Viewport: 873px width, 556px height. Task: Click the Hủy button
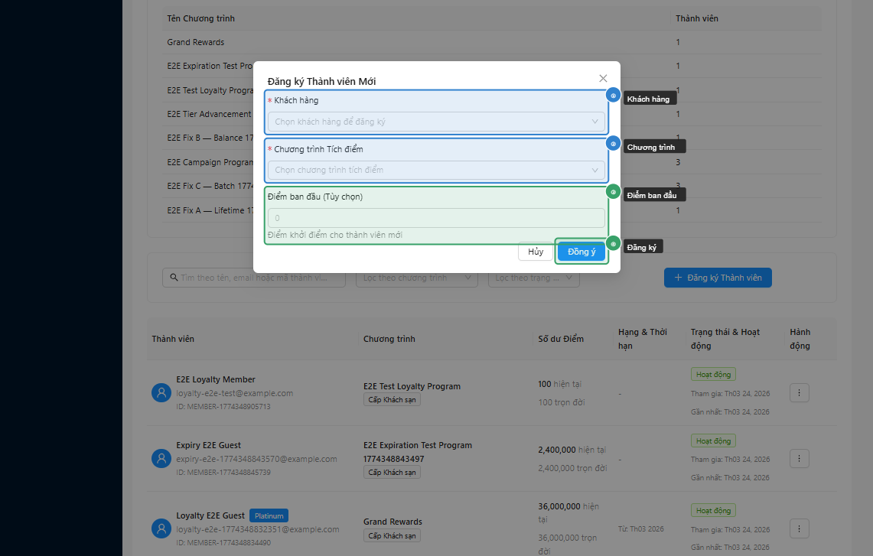point(536,252)
